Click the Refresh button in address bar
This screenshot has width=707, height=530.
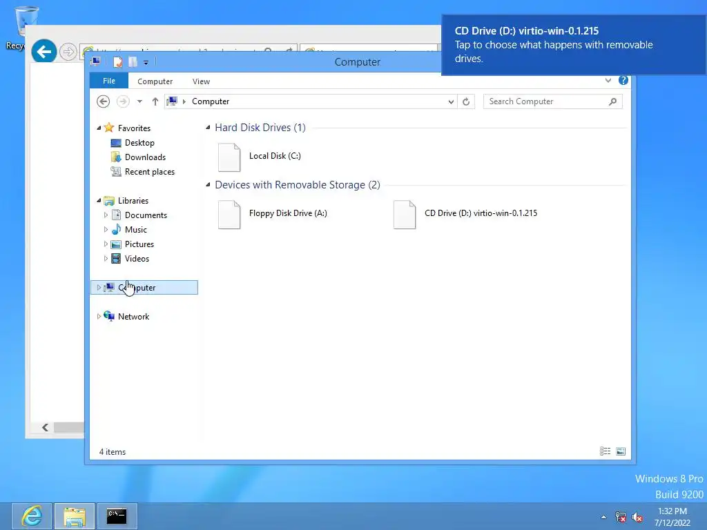click(x=466, y=102)
